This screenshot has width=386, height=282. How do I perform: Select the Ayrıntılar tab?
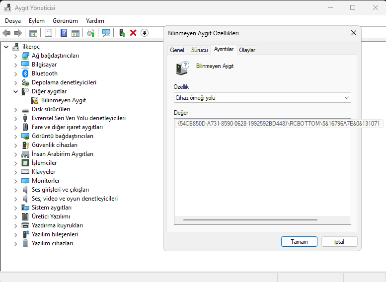coord(224,49)
